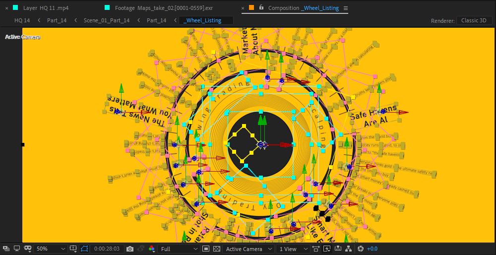Switch to Footage Maps_take_02 tab
This screenshot has width=496, height=255.
point(164,8)
